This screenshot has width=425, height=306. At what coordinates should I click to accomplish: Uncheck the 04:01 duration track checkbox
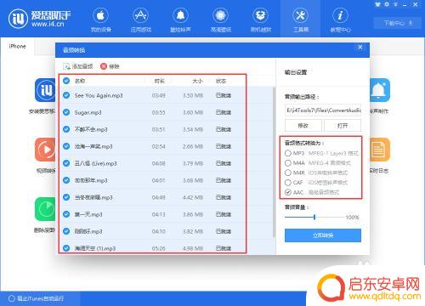[66, 180]
